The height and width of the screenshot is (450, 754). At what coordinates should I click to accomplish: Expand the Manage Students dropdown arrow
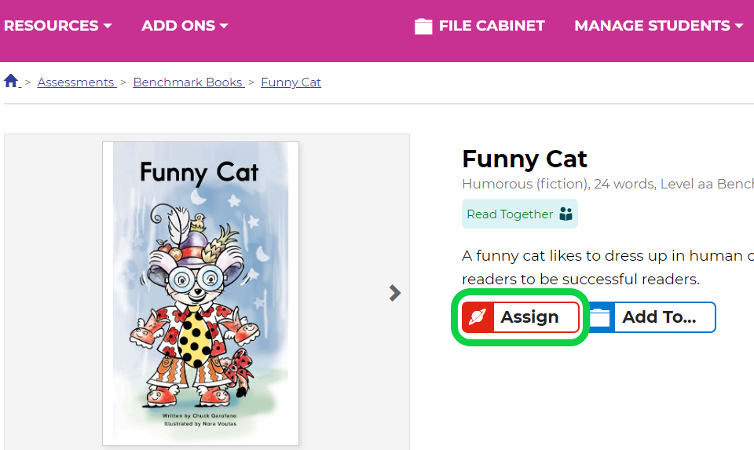tap(739, 26)
